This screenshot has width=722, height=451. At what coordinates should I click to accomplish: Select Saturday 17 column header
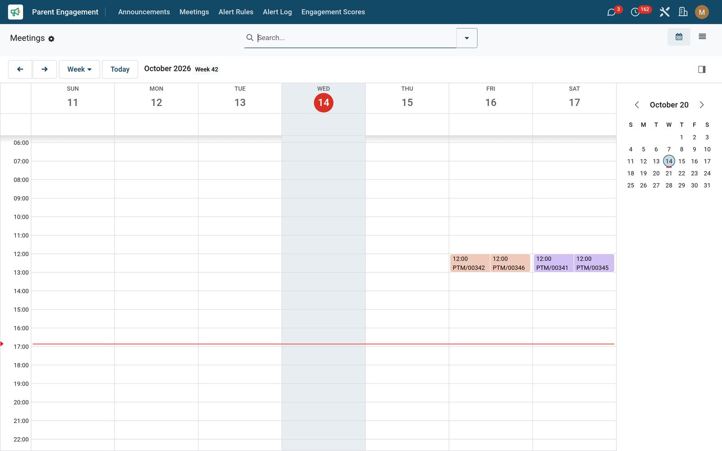point(574,98)
